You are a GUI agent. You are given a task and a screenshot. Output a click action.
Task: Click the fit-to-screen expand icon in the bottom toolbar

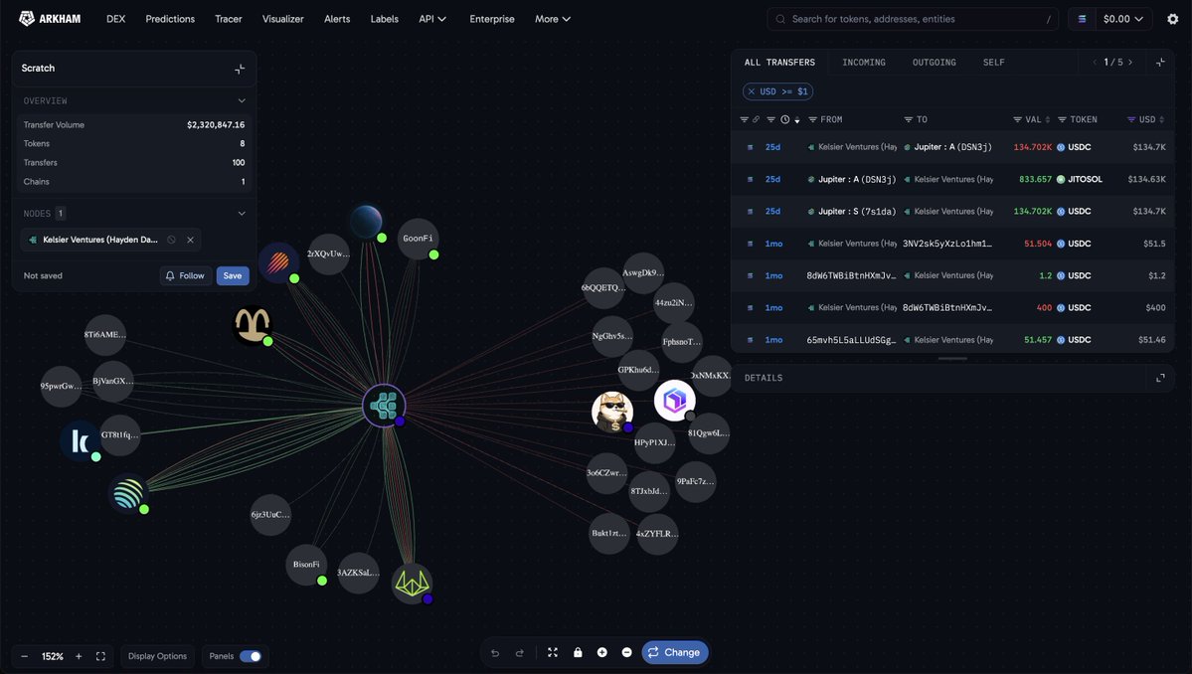point(553,653)
